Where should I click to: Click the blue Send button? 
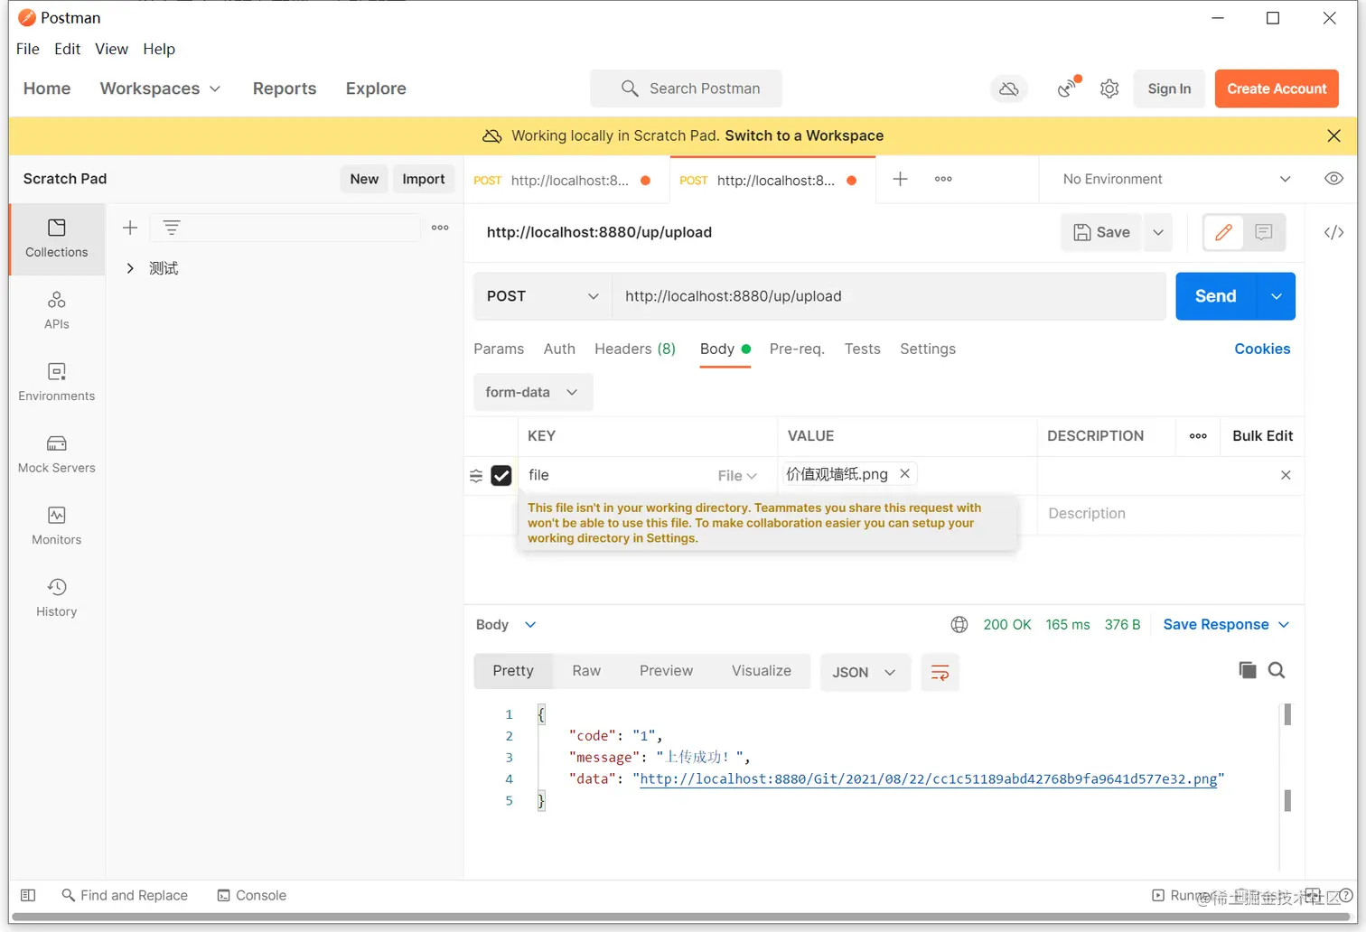click(1216, 296)
